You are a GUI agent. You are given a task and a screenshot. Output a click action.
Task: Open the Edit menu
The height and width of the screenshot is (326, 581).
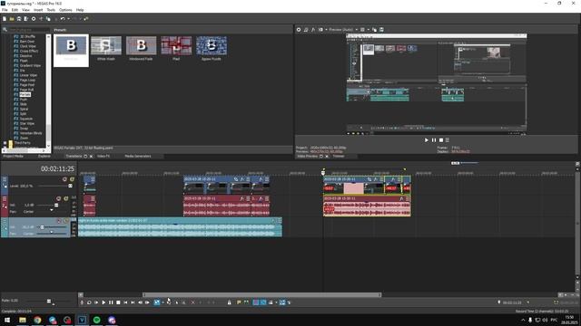tap(15, 10)
